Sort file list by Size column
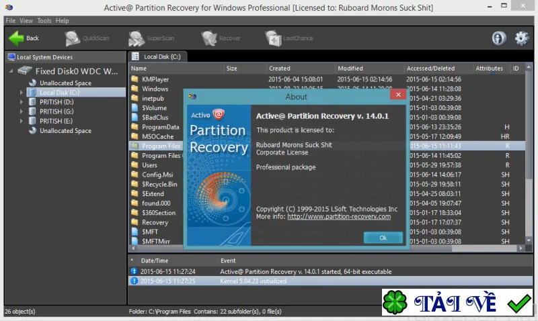This screenshot has height=321, width=538. (245, 68)
